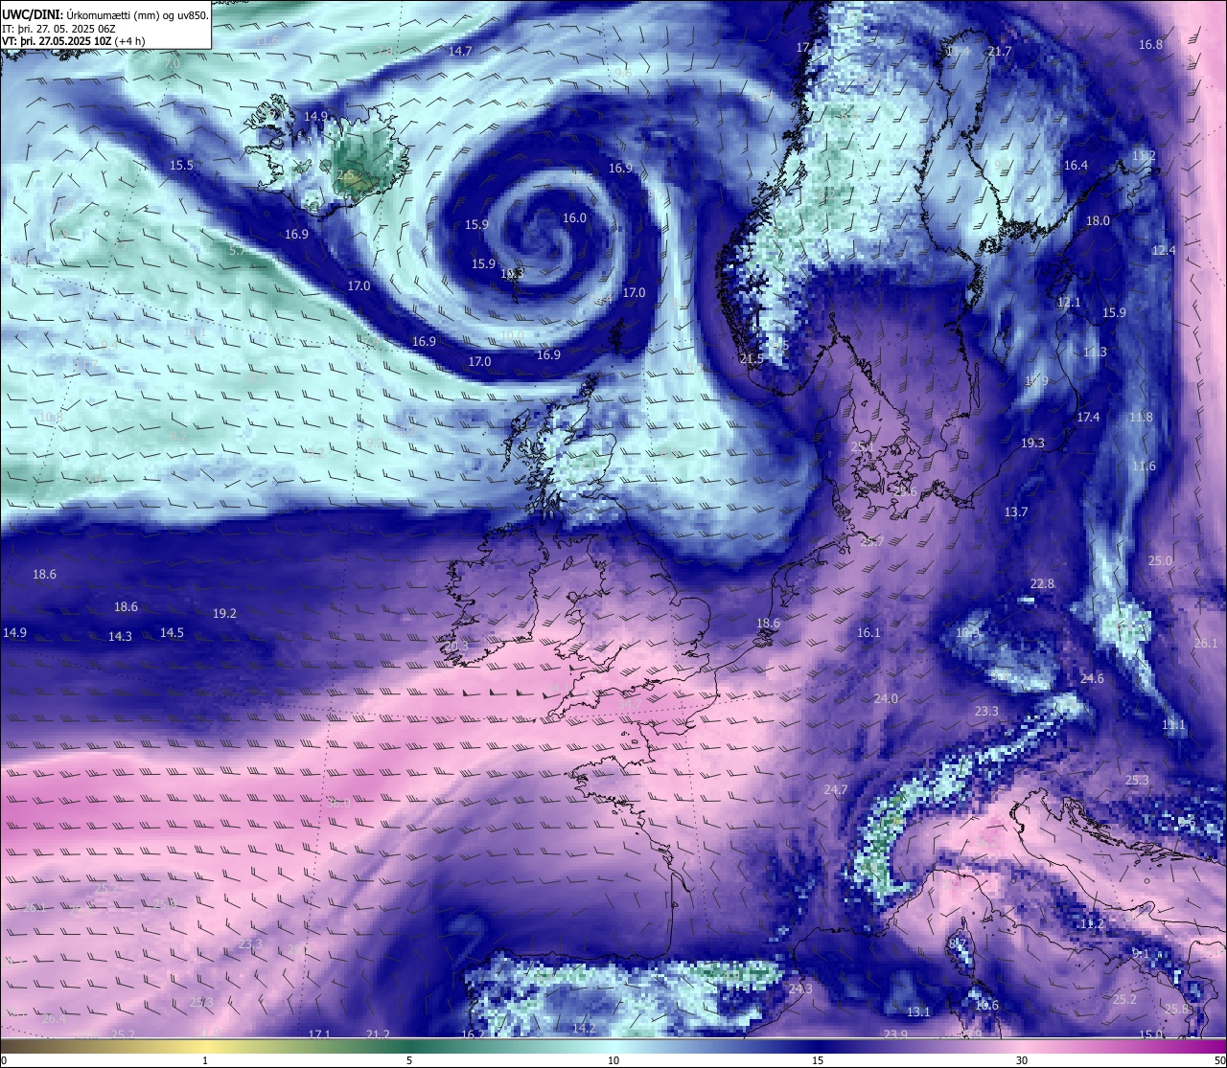The height and width of the screenshot is (1068, 1227).
Task: Click the 16.1 value label
Action: pos(868,633)
